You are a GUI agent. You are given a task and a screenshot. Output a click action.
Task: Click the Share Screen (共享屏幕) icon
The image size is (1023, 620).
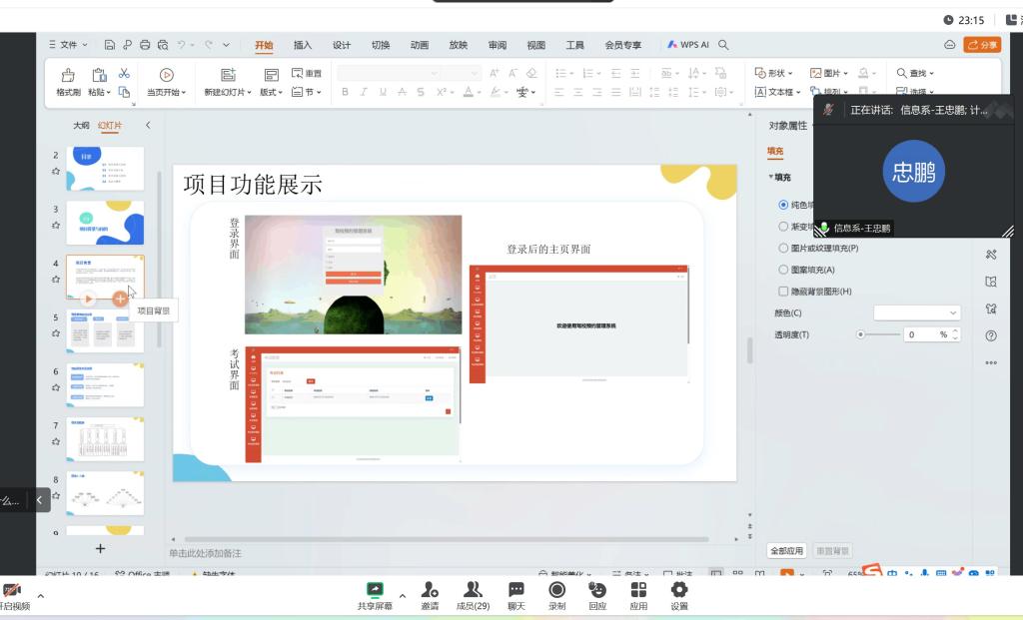[x=375, y=590]
